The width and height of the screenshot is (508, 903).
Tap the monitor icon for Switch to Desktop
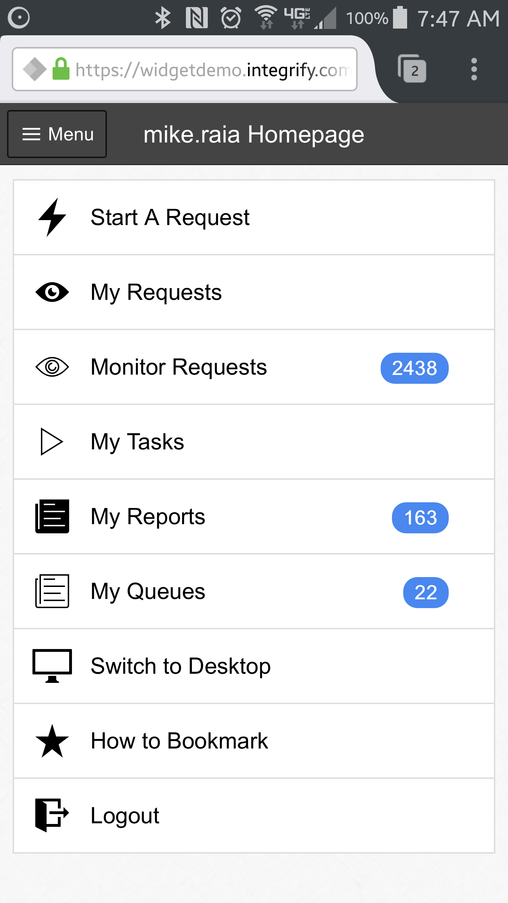pos(52,666)
